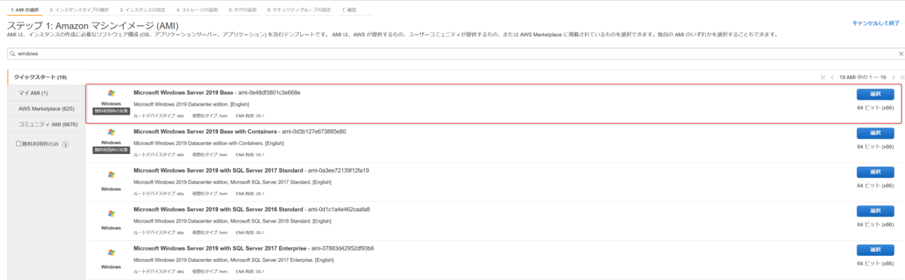Open step 6. セキュリティグループの設定 tab
The width and height of the screenshot is (905, 280).
tap(300, 10)
